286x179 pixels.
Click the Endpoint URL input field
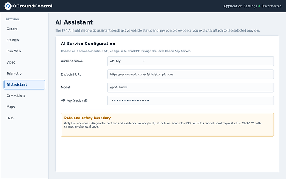click(x=190, y=74)
